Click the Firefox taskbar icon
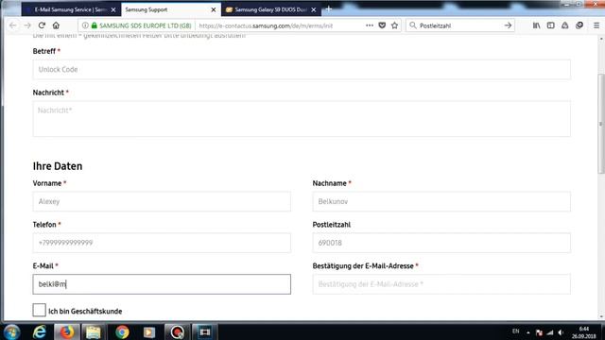 click(67, 331)
